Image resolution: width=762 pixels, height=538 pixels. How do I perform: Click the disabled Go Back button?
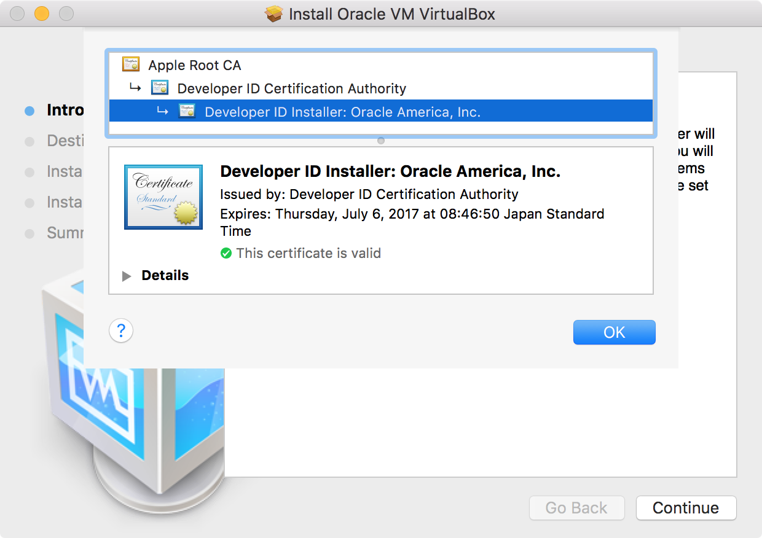pyautogui.click(x=576, y=508)
